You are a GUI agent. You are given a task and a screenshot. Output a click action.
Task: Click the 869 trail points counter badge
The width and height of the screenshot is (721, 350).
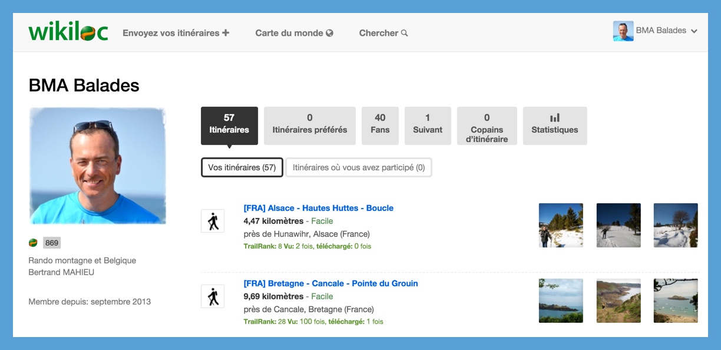pyautogui.click(x=53, y=242)
